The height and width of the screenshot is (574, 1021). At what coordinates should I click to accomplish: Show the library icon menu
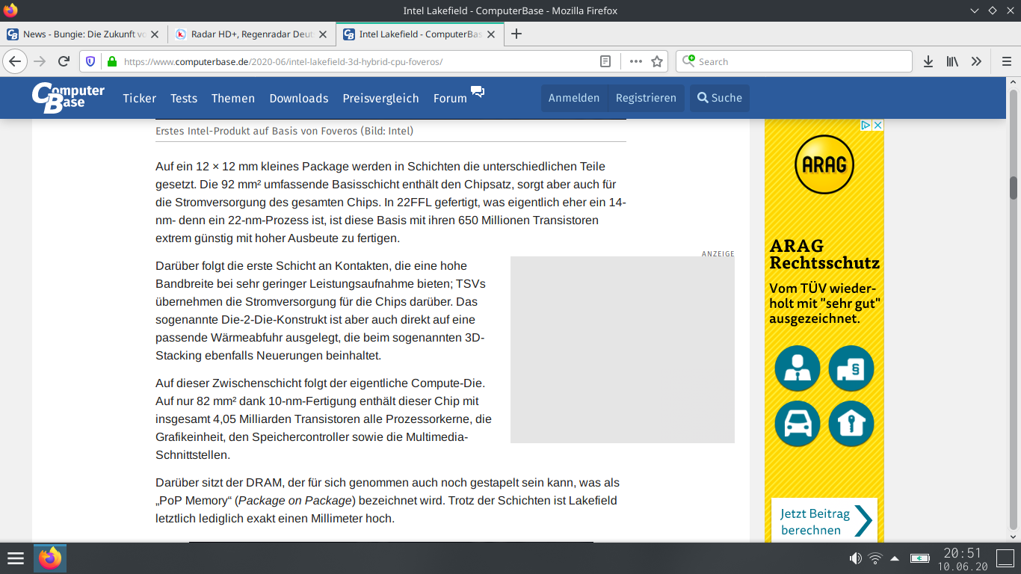pos(952,61)
